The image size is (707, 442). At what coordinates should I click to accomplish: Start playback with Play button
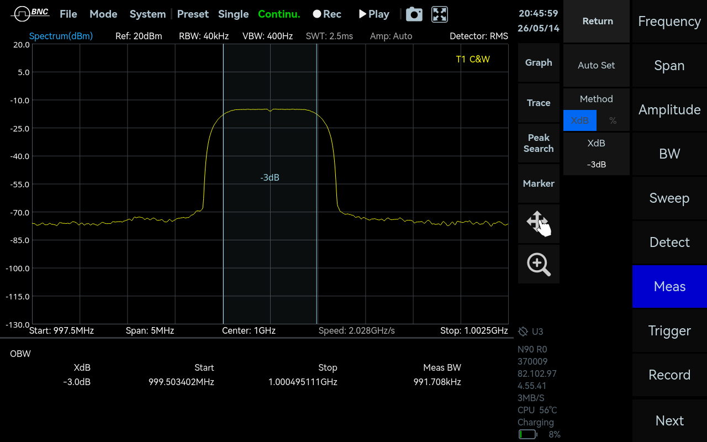pos(374,14)
